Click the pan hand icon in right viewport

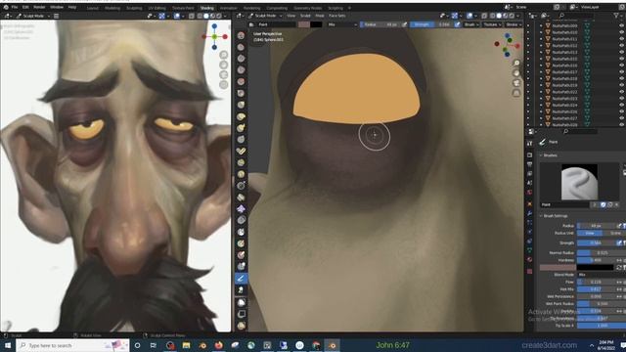[x=516, y=73]
